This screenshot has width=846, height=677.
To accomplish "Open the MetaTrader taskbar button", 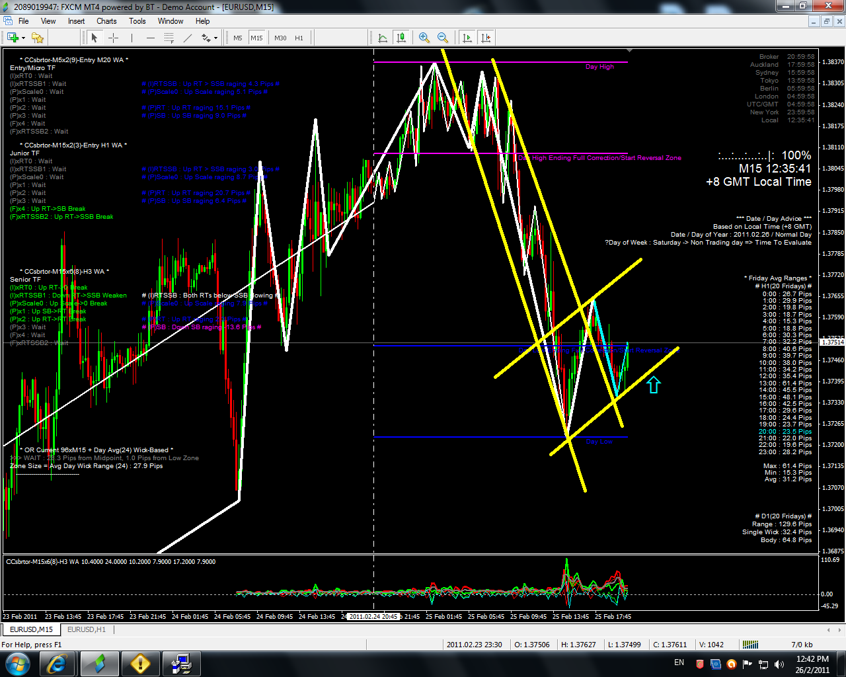I will (99, 663).
